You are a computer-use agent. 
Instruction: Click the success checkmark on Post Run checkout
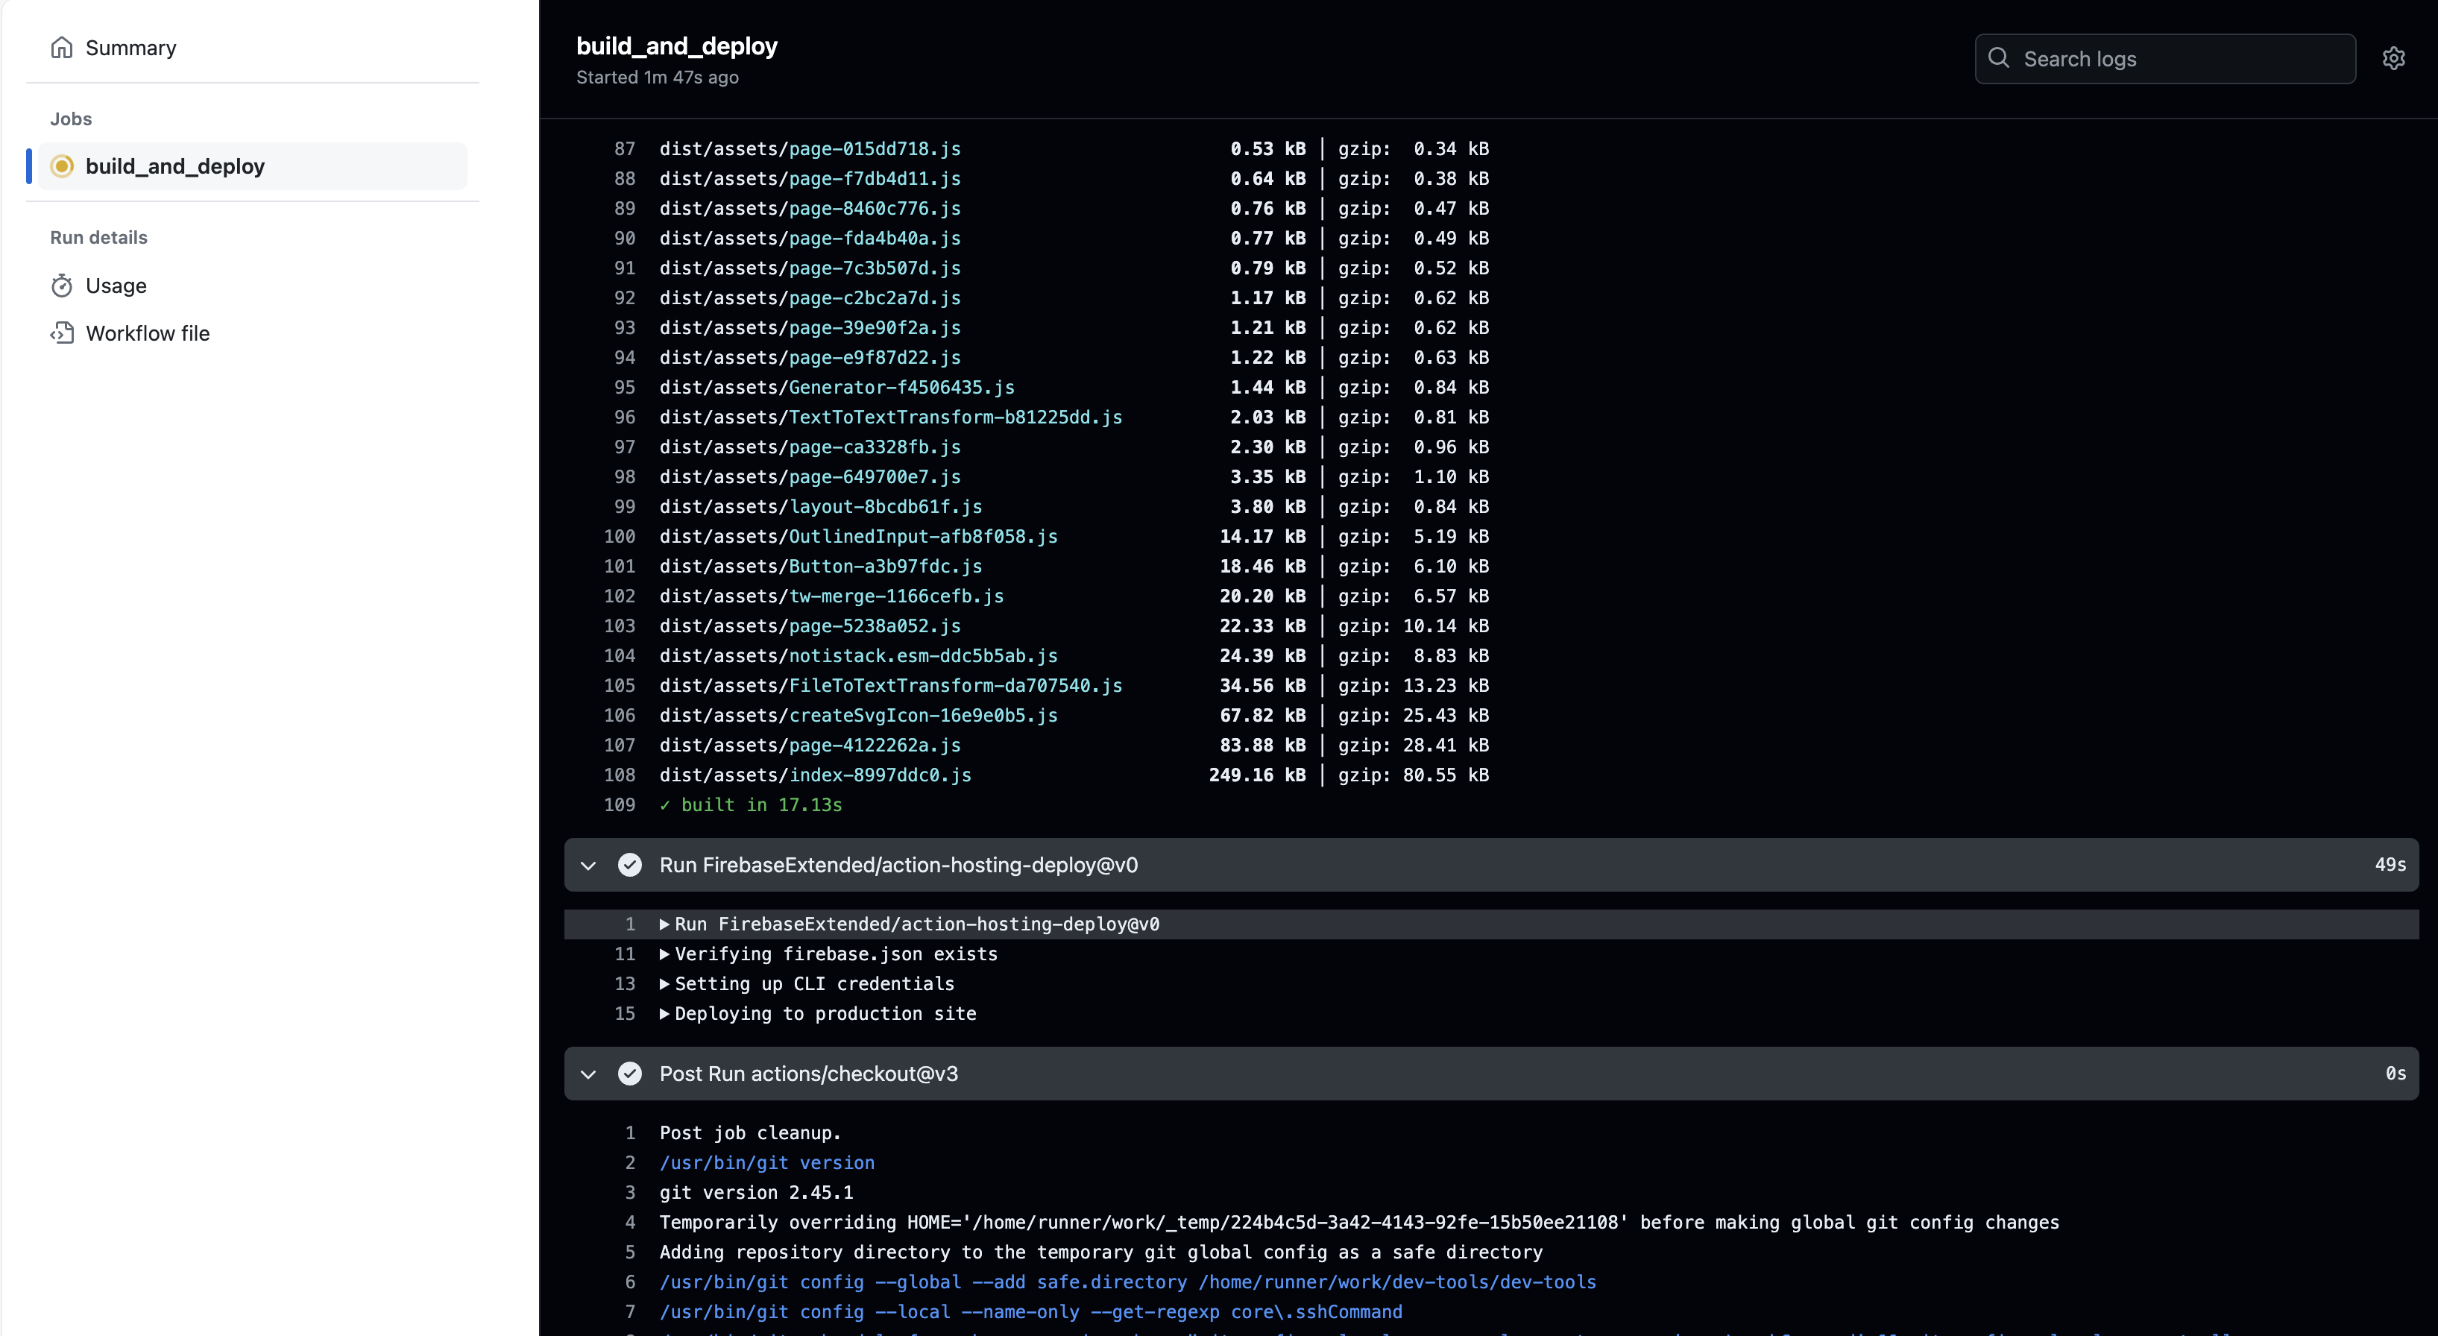[x=629, y=1074]
